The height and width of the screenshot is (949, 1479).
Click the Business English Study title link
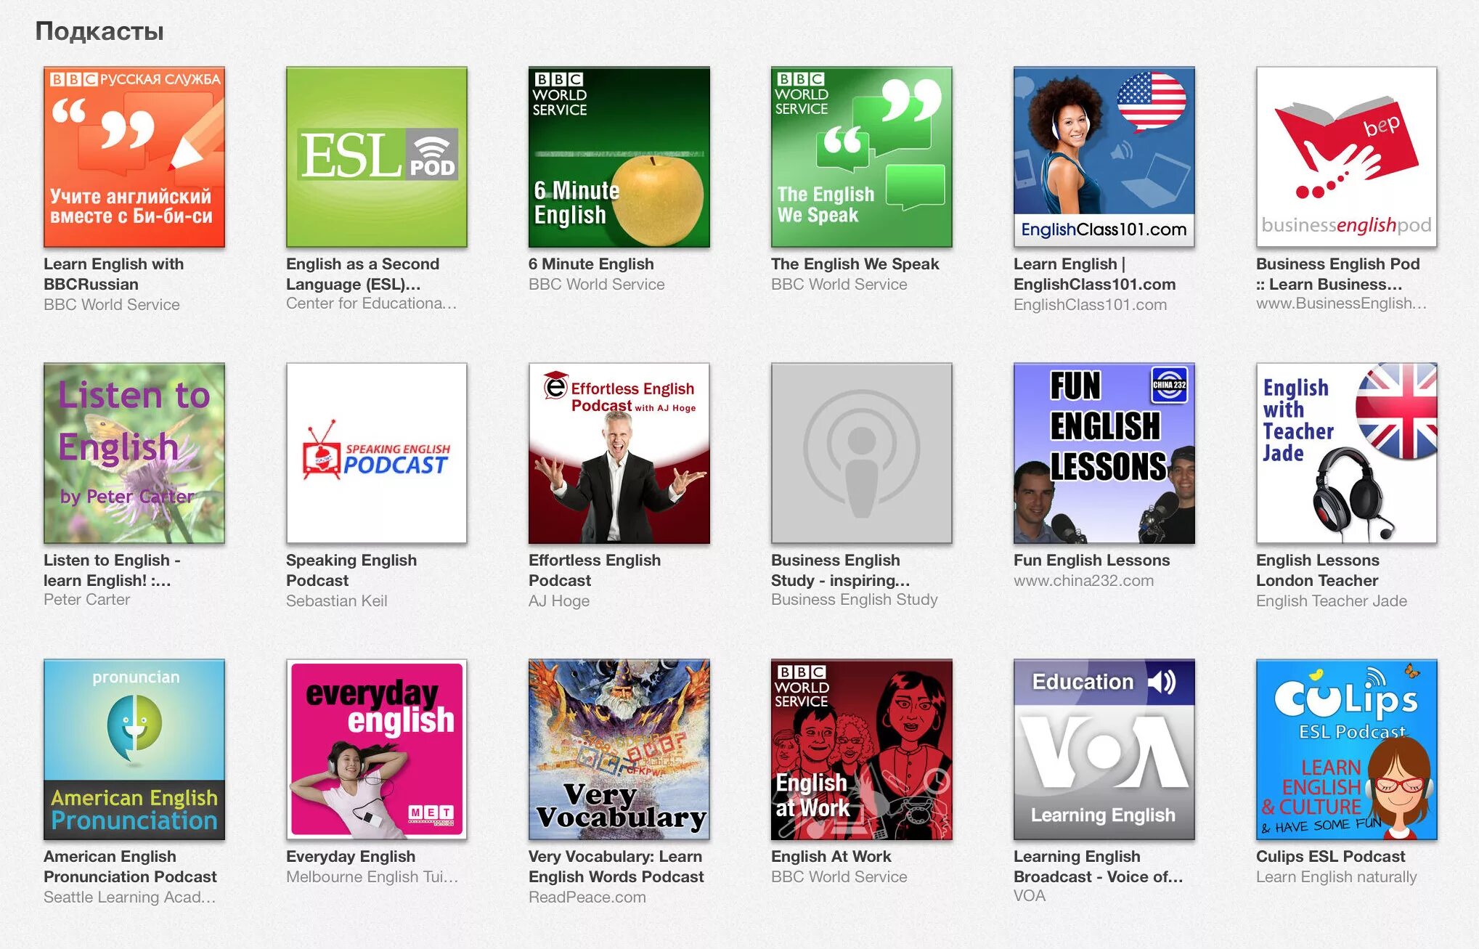pos(840,570)
